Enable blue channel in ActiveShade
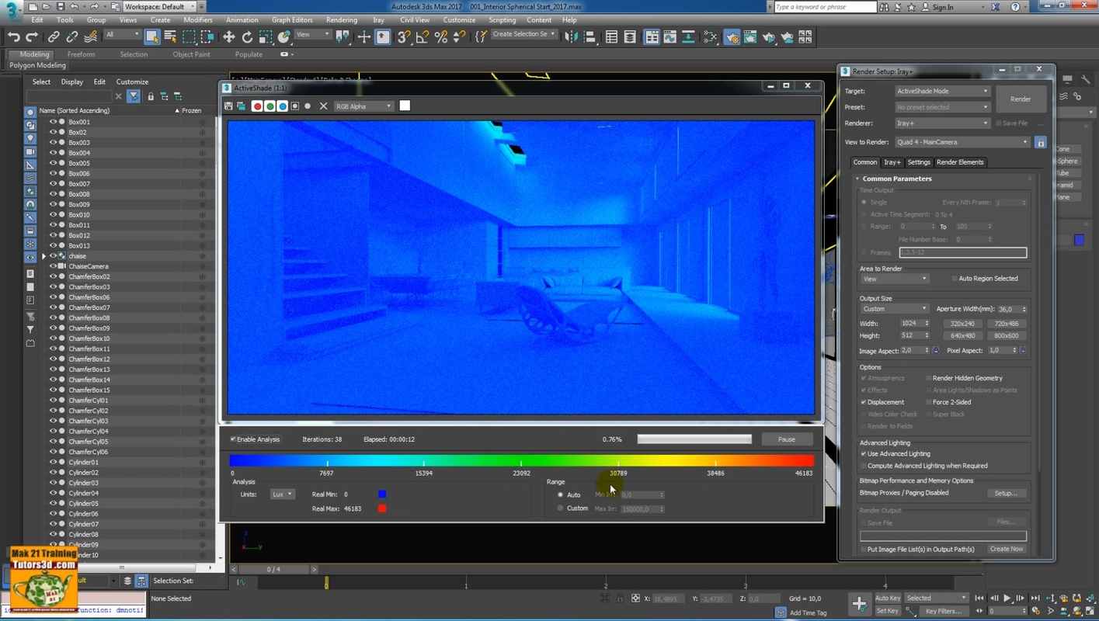The width and height of the screenshot is (1099, 621). 282,106
